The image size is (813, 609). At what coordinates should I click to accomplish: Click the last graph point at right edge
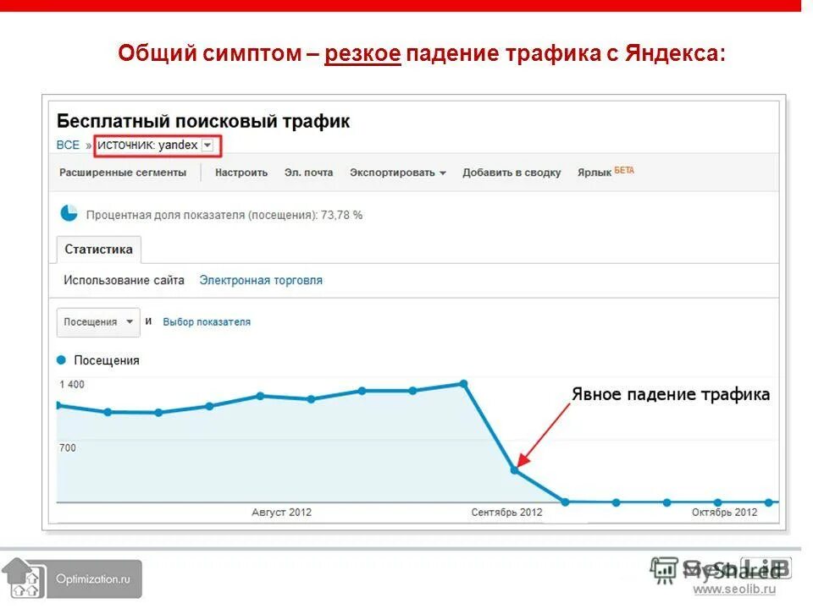pos(768,502)
